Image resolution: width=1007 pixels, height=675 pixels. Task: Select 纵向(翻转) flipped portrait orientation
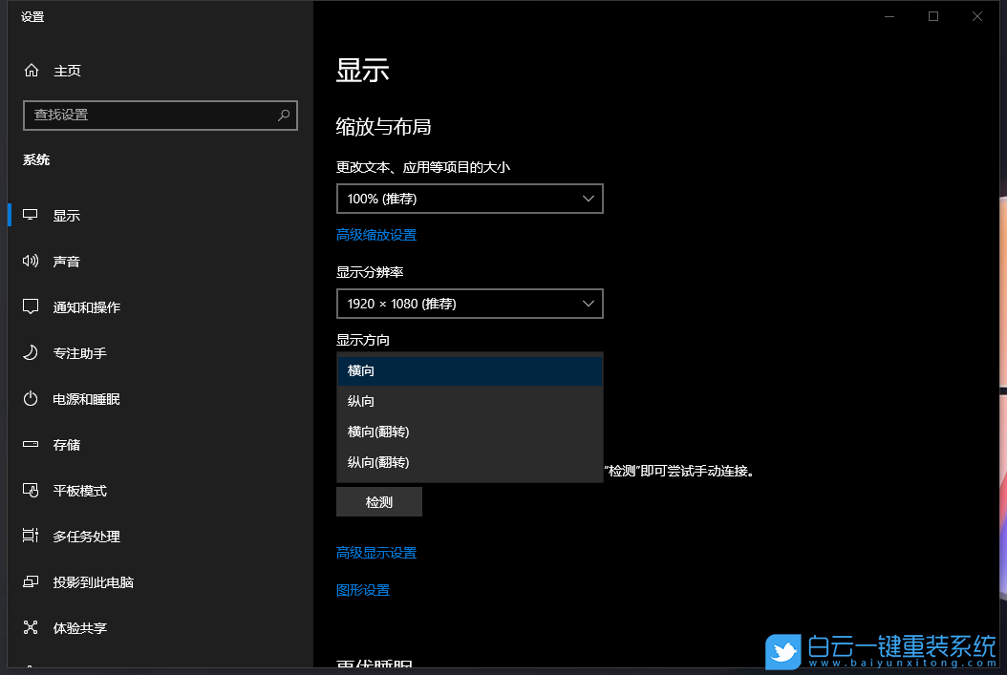tap(377, 461)
